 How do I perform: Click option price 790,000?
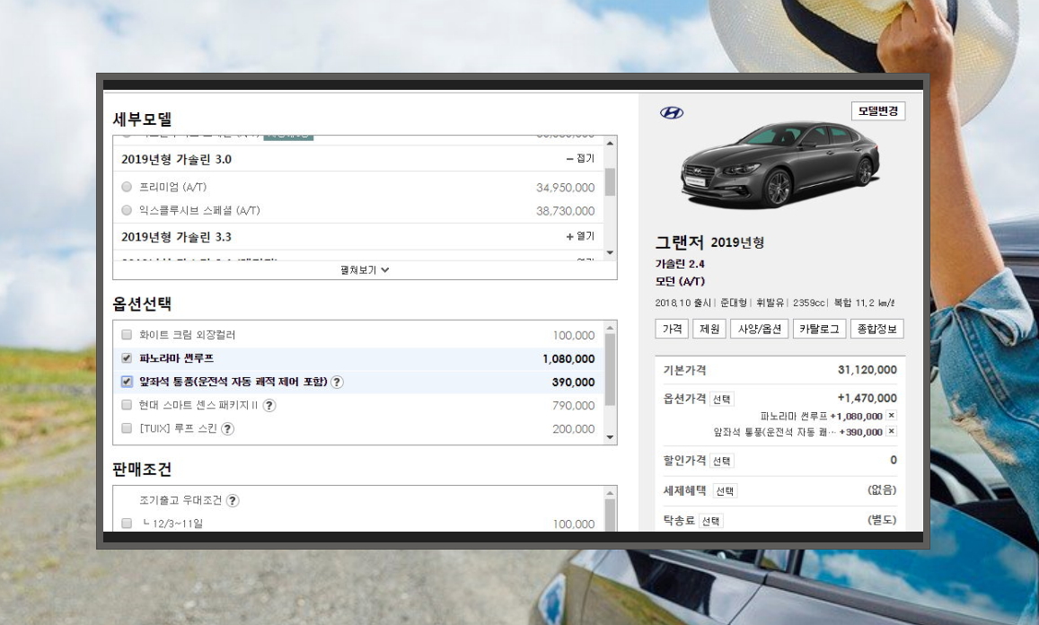tap(573, 406)
